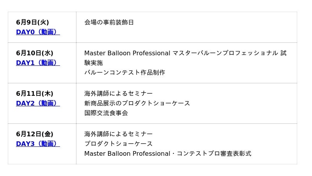This screenshot has width=312, height=176.
Task: Select the 6月12日(金) date heading
Action: click(35, 134)
